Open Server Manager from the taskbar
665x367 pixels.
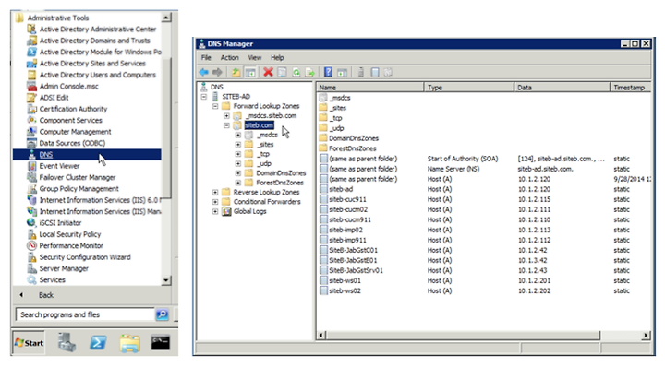coord(67,342)
